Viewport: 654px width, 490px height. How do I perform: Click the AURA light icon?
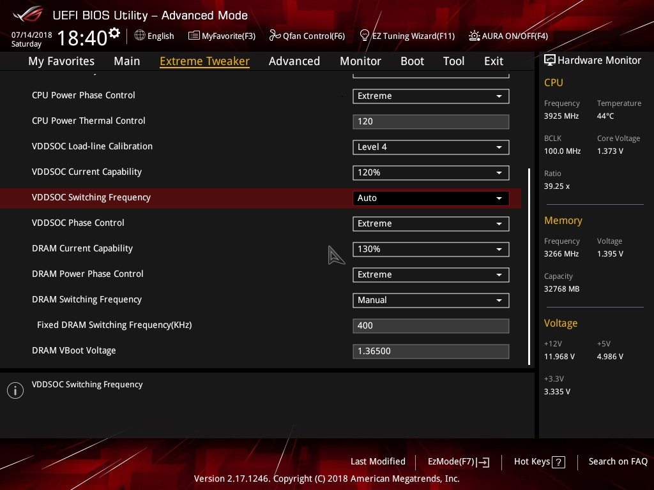pyautogui.click(x=475, y=36)
